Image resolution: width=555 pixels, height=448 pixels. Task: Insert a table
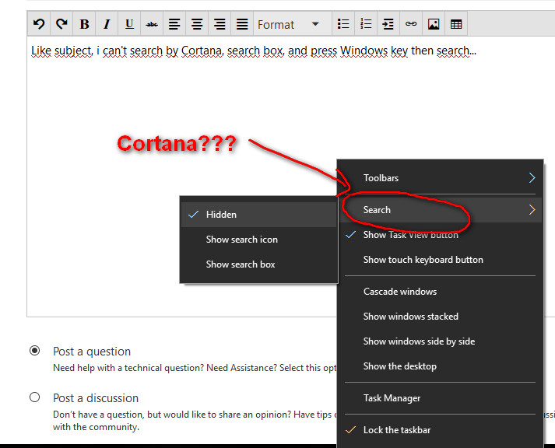pyautogui.click(x=456, y=24)
